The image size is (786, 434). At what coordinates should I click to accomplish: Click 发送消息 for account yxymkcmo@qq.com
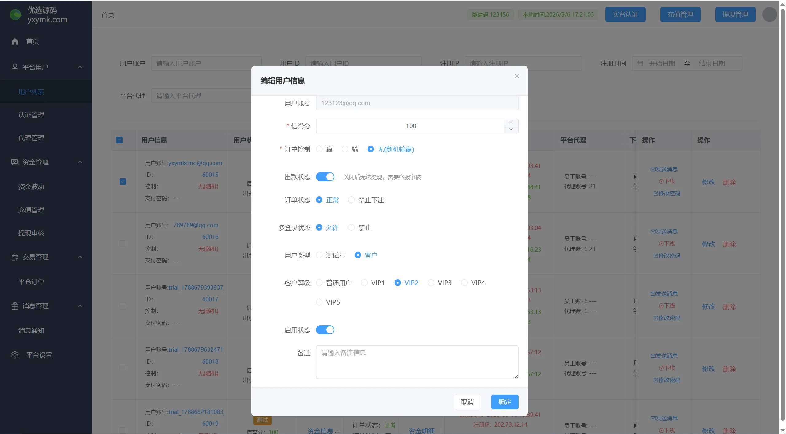664,169
